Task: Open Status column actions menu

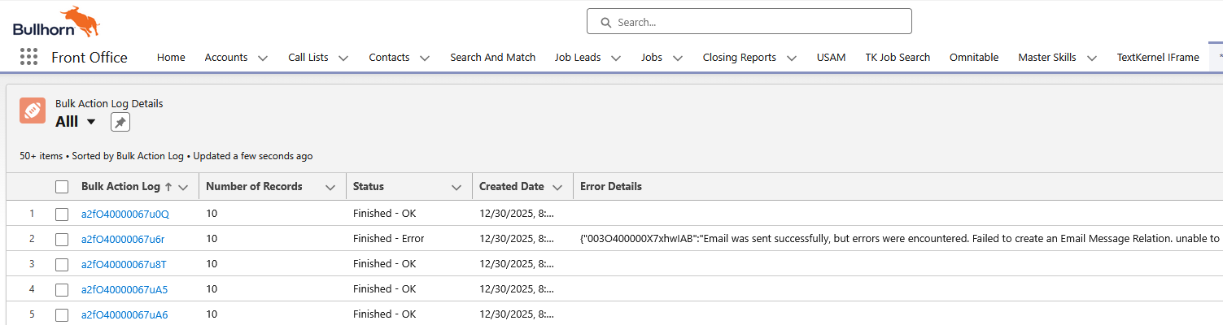Action: point(456,187)
